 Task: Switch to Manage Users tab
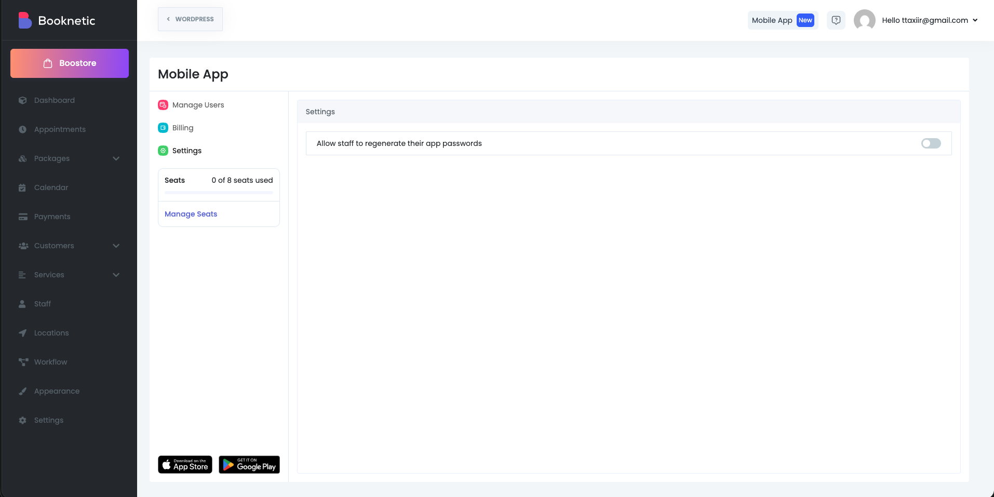coord(198,105)
